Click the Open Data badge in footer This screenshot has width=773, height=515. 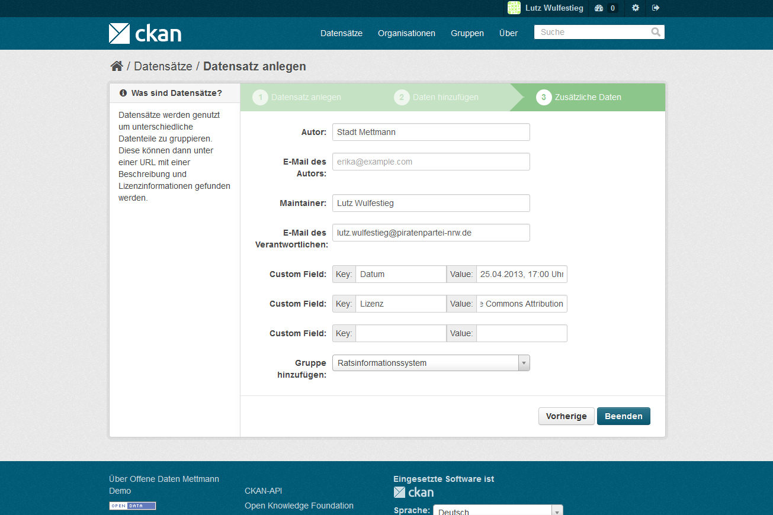(132, 506)
